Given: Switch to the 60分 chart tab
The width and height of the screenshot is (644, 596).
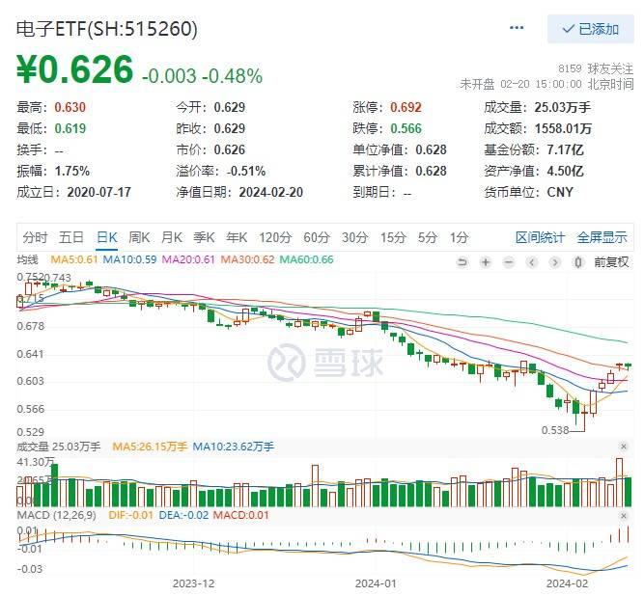Looking at the screenshot, I should (317, 237).
